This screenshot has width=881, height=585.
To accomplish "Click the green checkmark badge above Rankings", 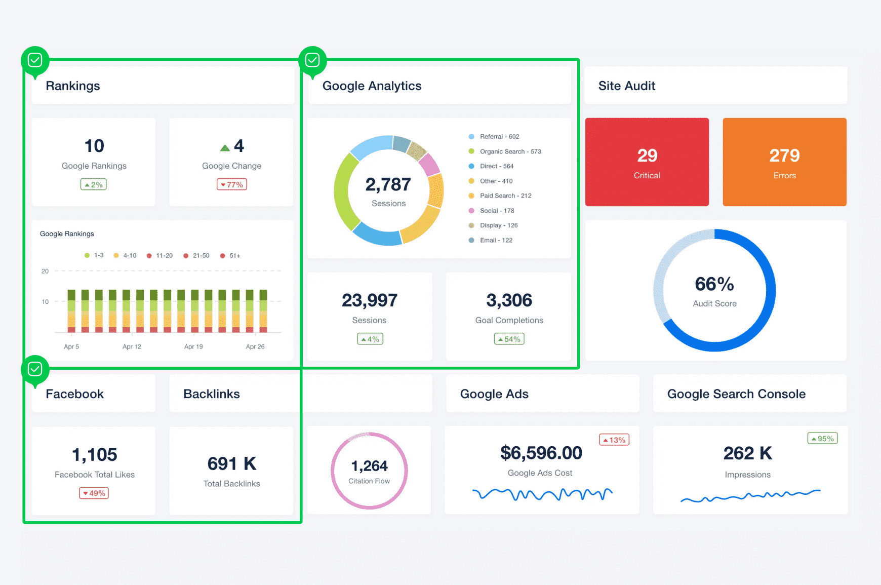I will [35, 61].
